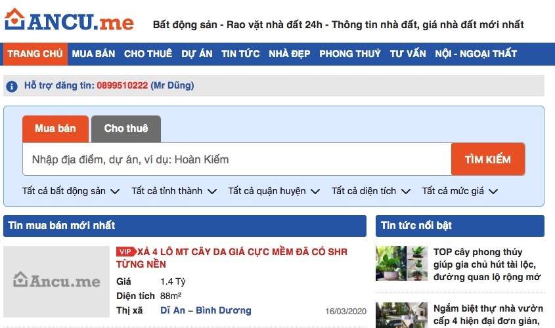Open the Ancu.me listing placeholder image
The image size is (555, 328).
[x=56, y=281]
